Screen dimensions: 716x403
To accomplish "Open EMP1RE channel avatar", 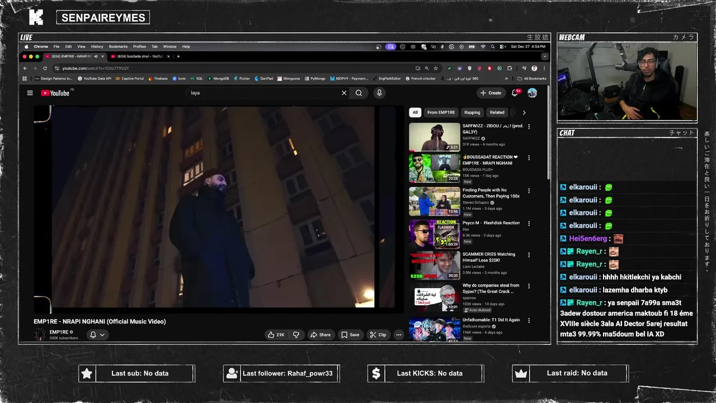I will [40, 335].
